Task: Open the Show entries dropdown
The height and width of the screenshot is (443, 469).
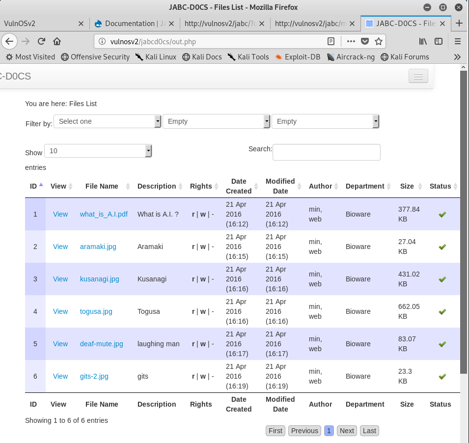Action: 98,151
